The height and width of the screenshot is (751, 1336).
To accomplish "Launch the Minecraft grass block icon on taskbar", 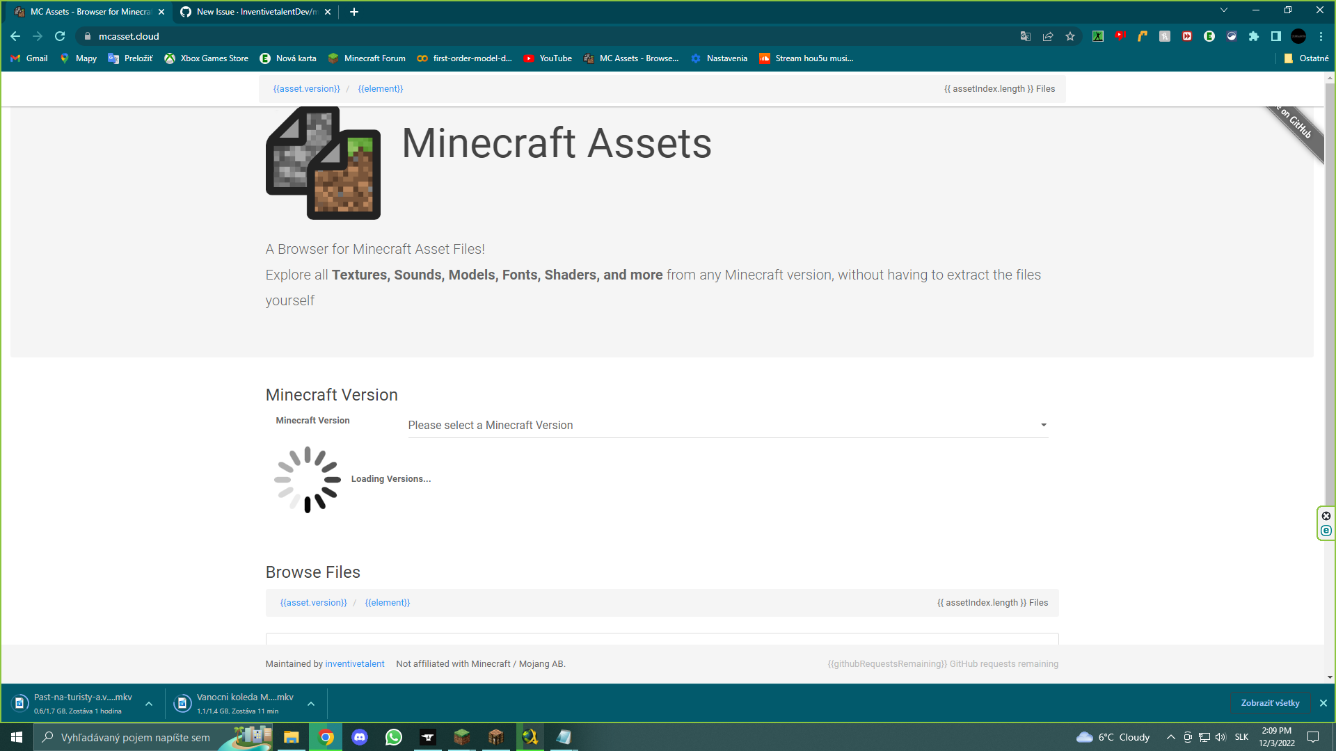I will [461, 737].
